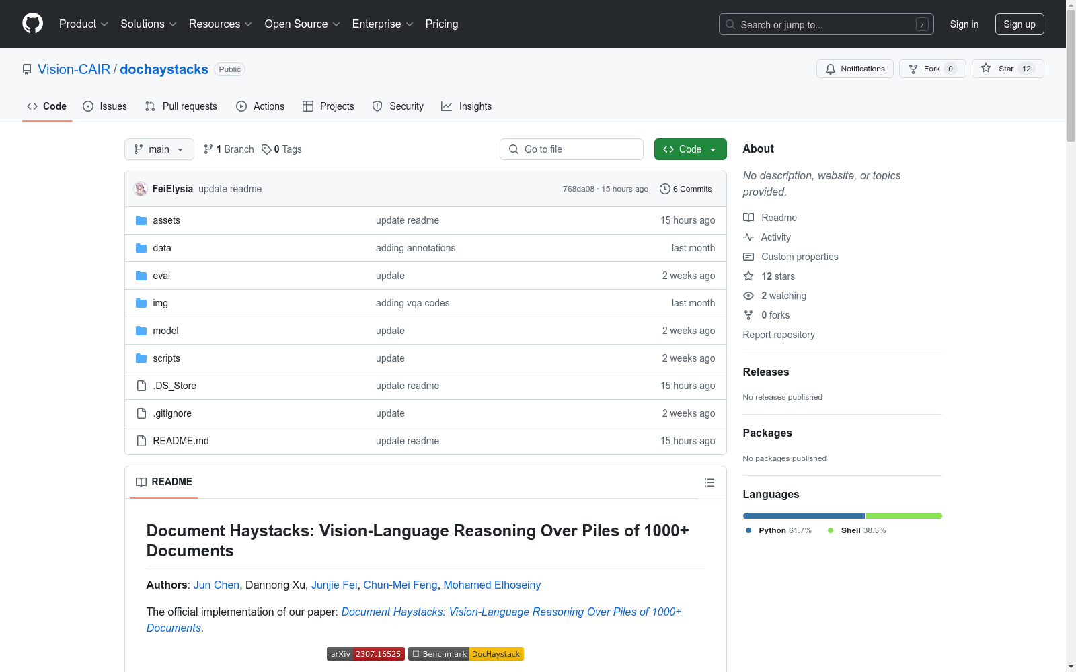Click the Python language bar segment
1076x672 pixels.
804,516
